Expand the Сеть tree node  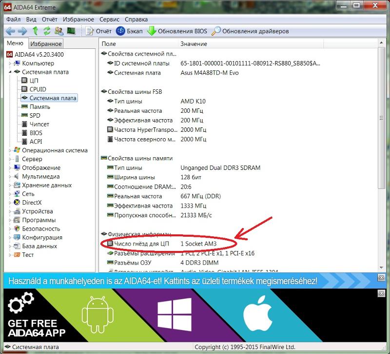click(x=10, y=194)
